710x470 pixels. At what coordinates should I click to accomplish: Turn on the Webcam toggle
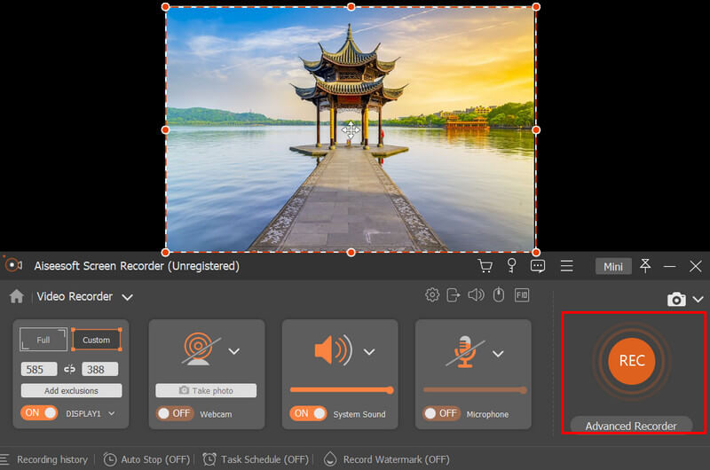click(x=175, y=413)
